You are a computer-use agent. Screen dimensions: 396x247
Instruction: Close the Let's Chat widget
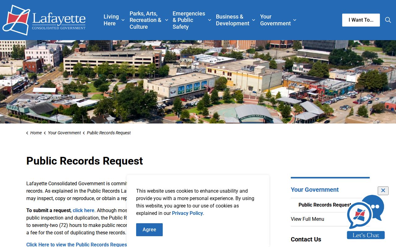tap(383, 190)
